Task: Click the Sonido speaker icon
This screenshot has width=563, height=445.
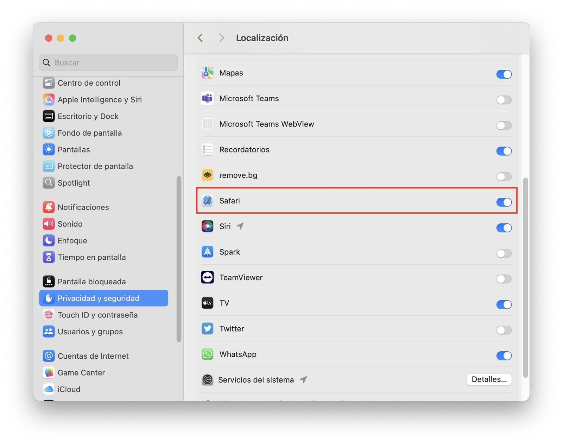Action: coord(49,224)
